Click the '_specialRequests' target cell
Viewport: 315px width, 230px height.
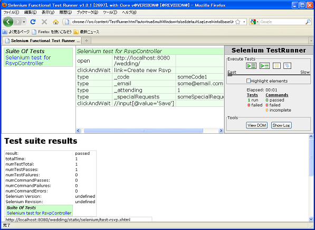pyautogui.click(x=144, y=97)
